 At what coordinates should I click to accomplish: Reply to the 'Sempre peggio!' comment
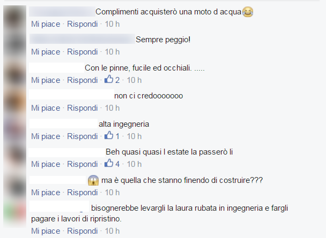tap(83, 52)
